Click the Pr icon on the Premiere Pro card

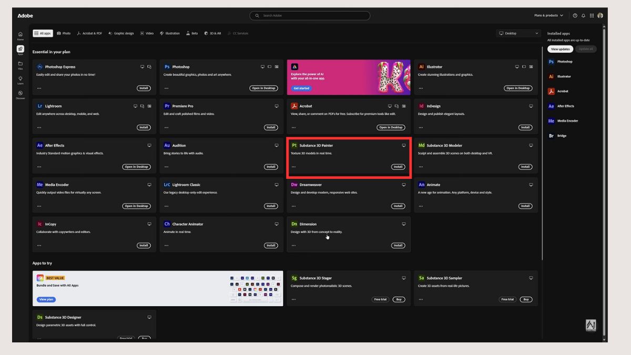(167, 106)
